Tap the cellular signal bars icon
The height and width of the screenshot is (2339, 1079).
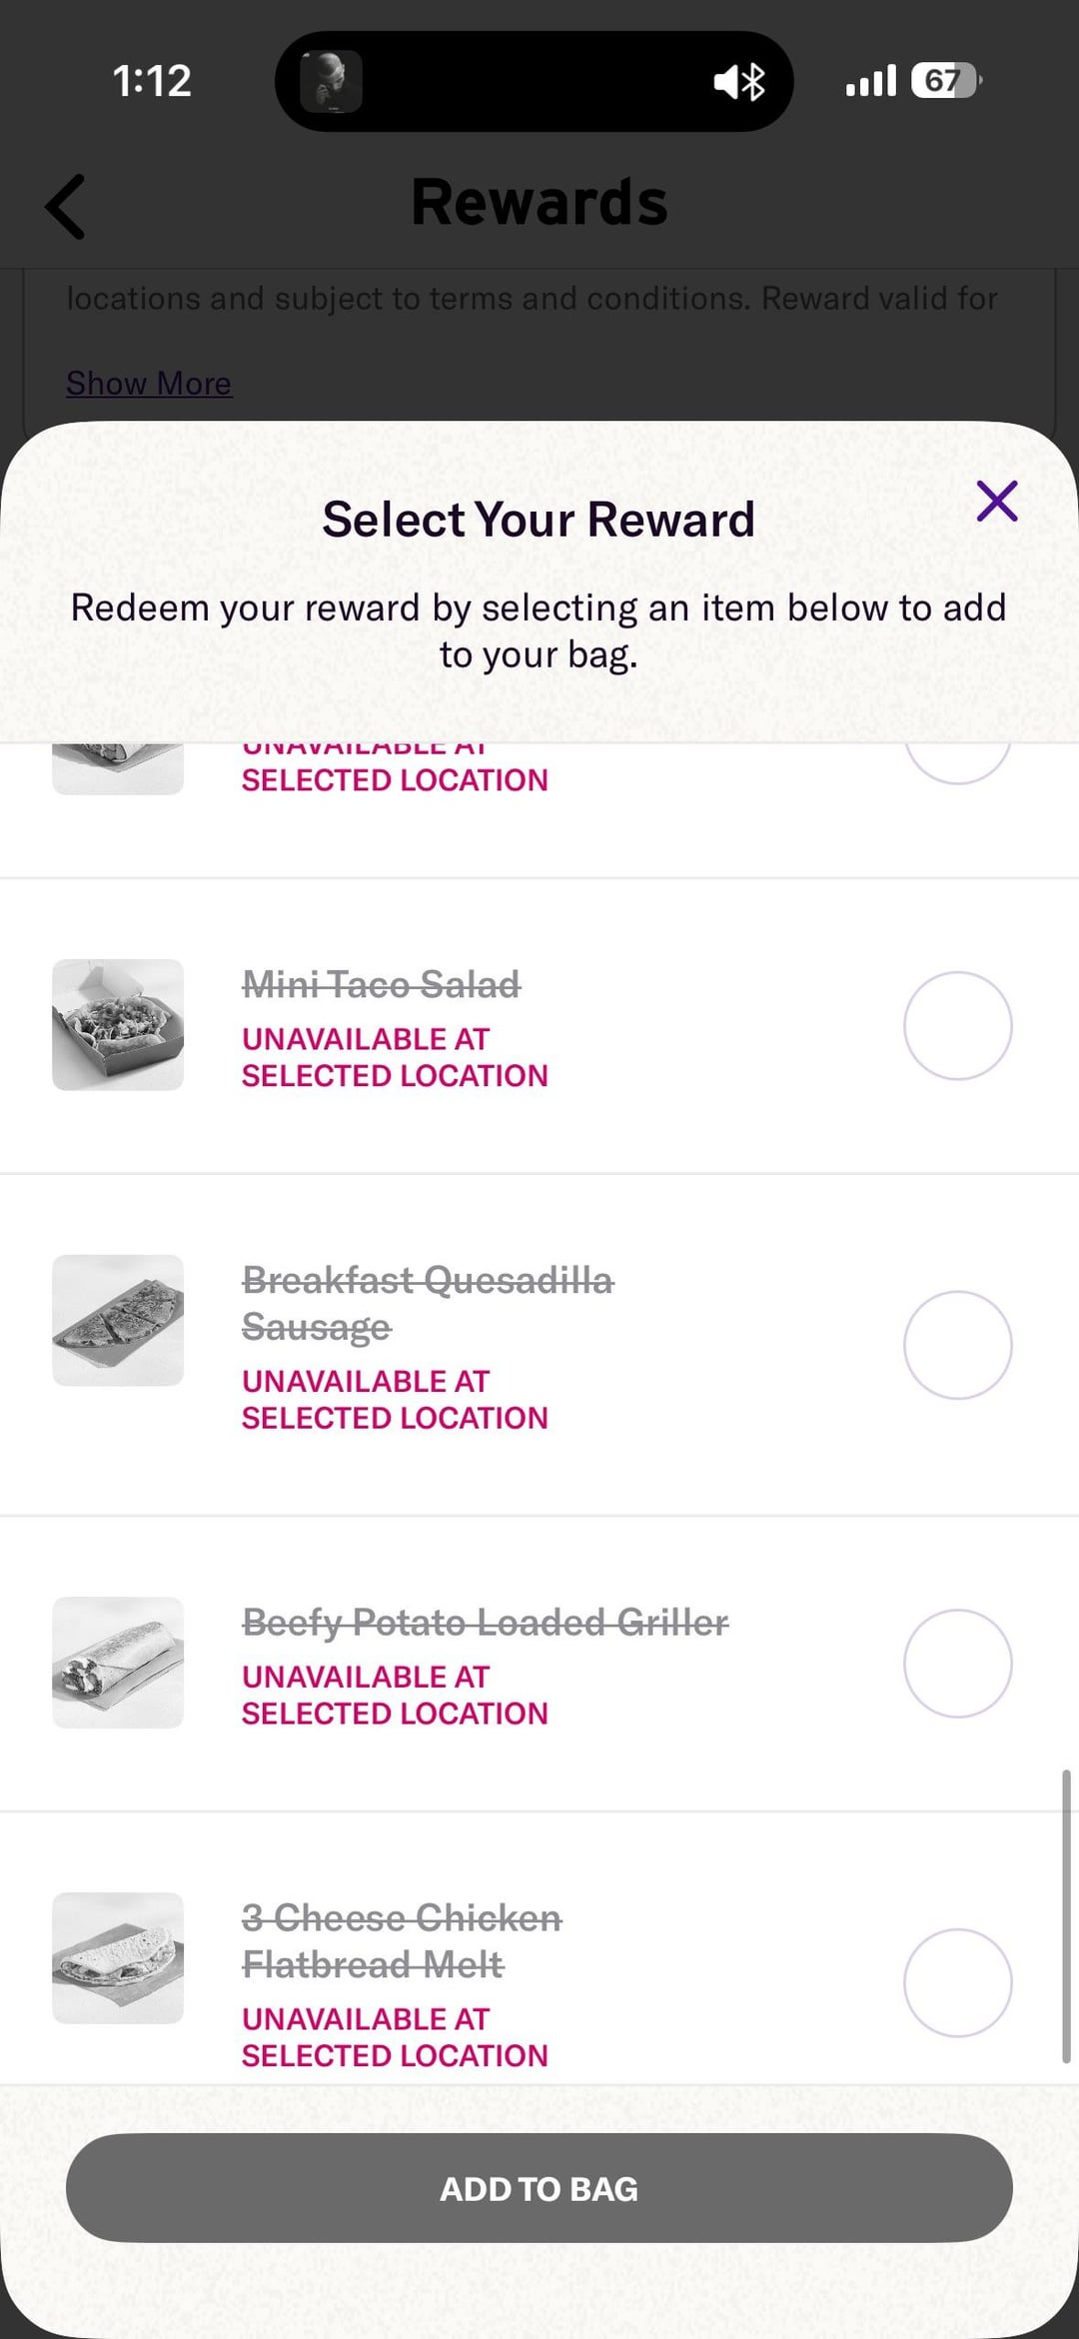pyautogui.click(x=871, y=81)
